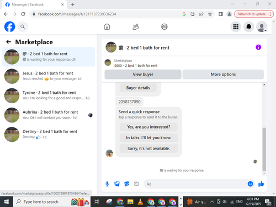The height and width of the screenshot is (207, 276).
Task: Click the More options button
Action: tap(223, 75)
